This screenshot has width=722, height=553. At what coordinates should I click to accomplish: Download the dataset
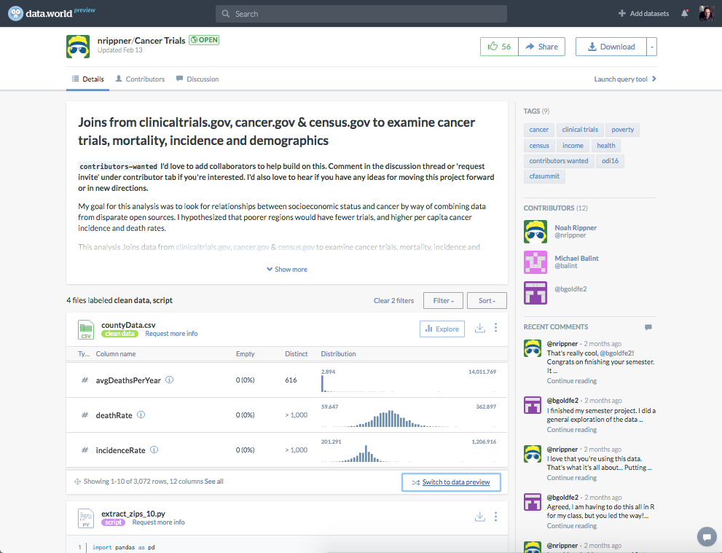(x=611, y=47)
